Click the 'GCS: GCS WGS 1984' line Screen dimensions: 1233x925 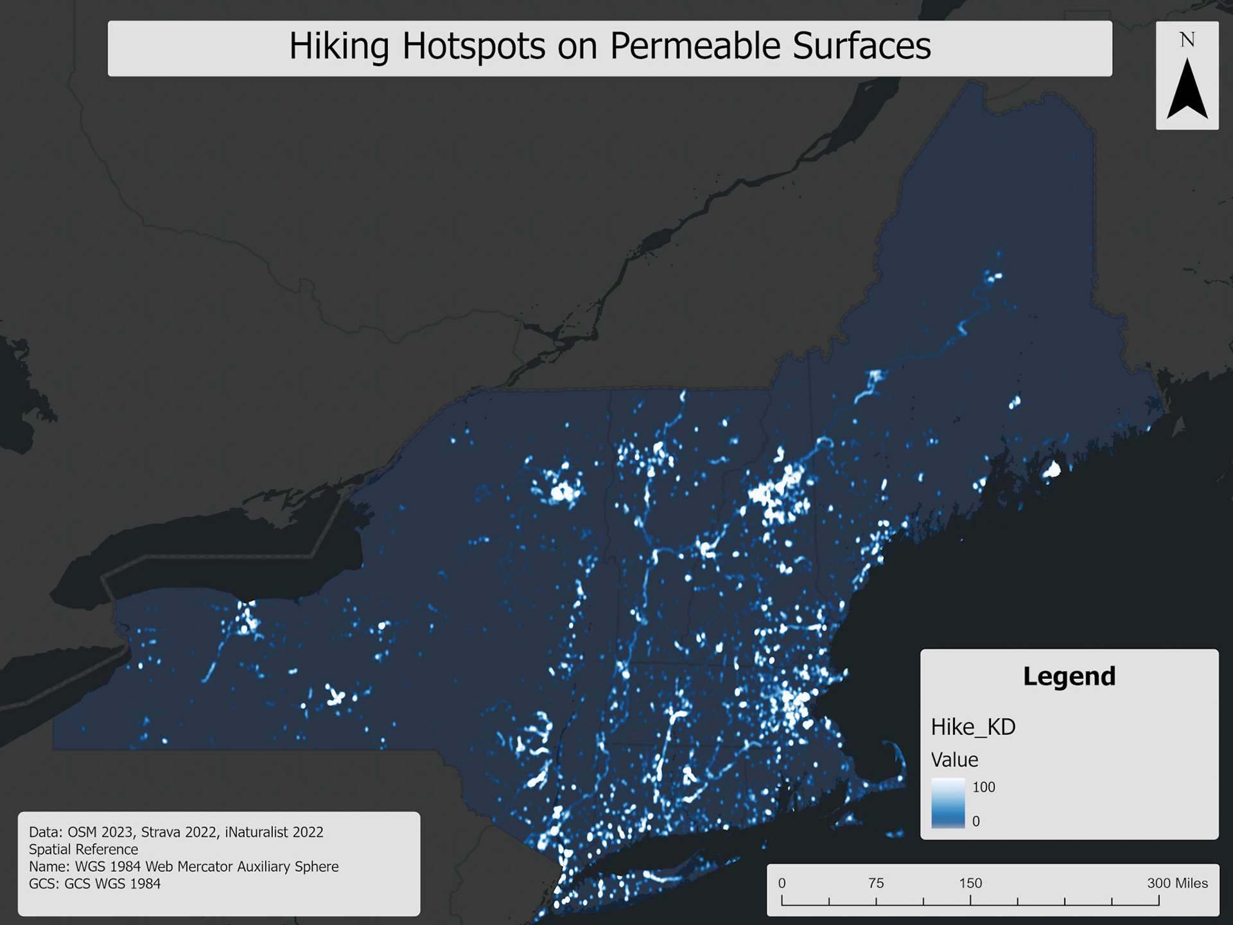coord(94,884)
